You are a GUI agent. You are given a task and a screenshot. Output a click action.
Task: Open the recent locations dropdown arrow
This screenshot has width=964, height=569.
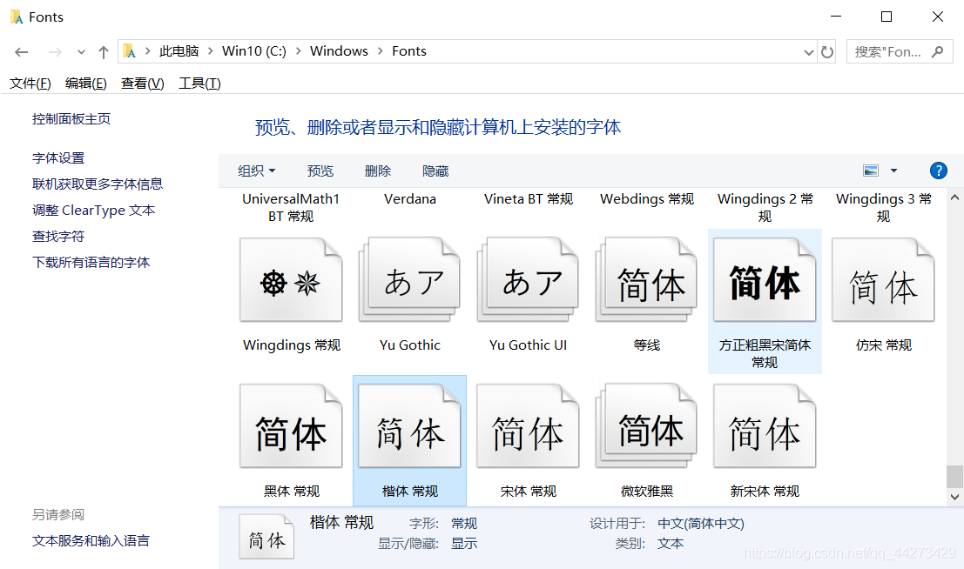tap(81, 52)
